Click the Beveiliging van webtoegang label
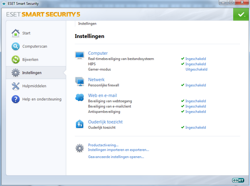250x186 pixels. point(110,101)
